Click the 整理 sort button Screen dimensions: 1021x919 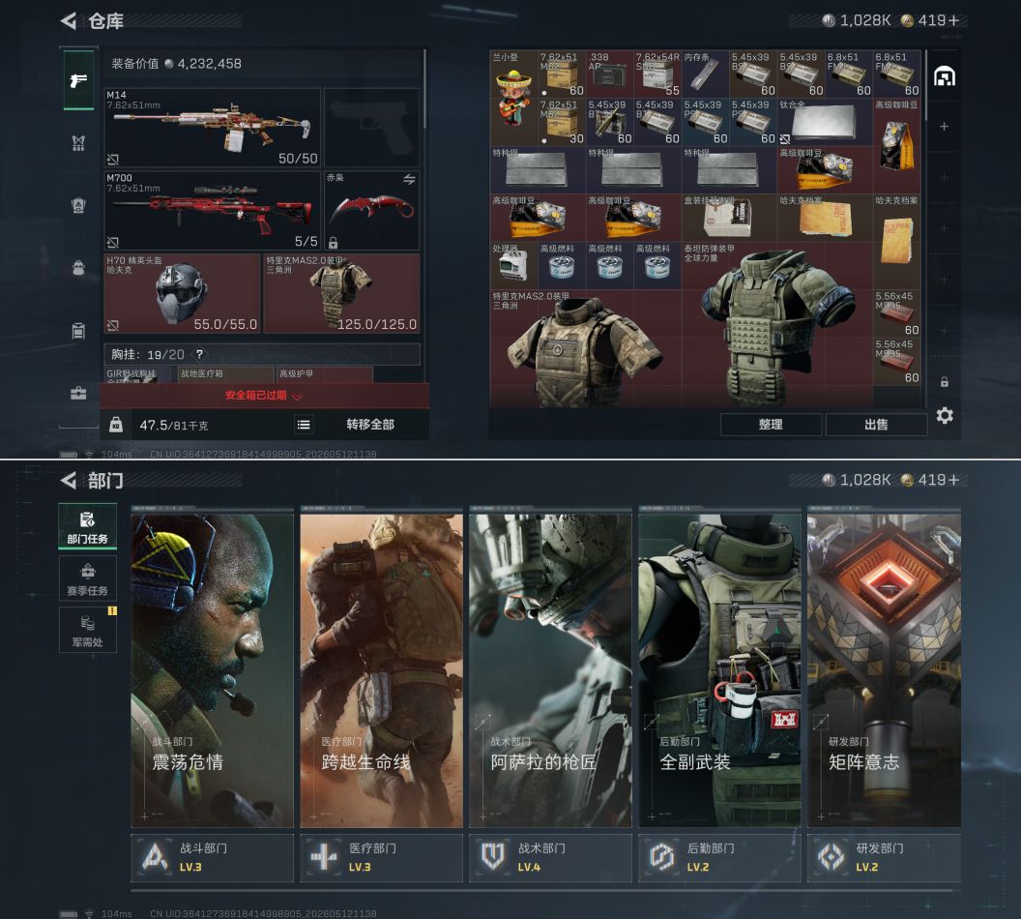click(x=771, y=425)
